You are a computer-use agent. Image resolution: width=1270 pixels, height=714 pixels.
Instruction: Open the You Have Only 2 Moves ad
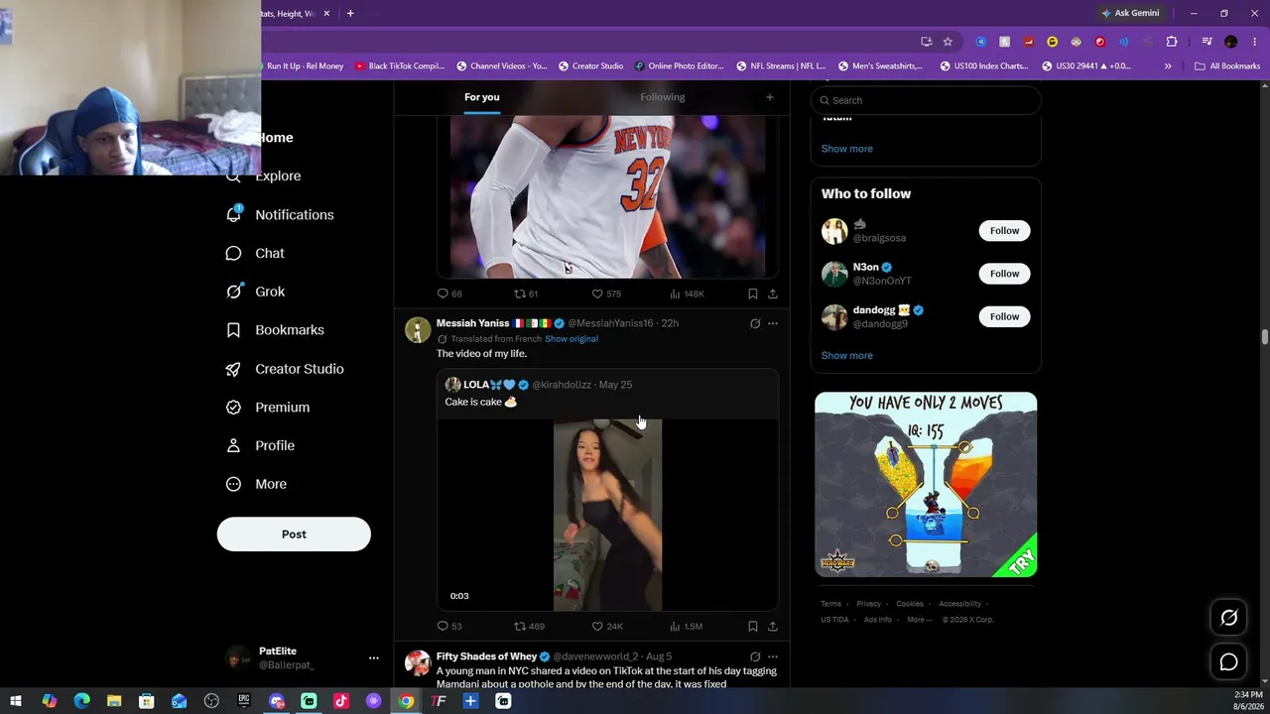pos(926,485)
